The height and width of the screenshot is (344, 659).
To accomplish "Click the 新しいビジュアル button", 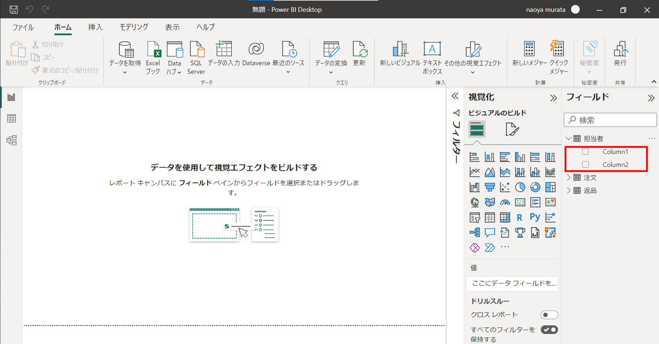I will coord(400,54).
